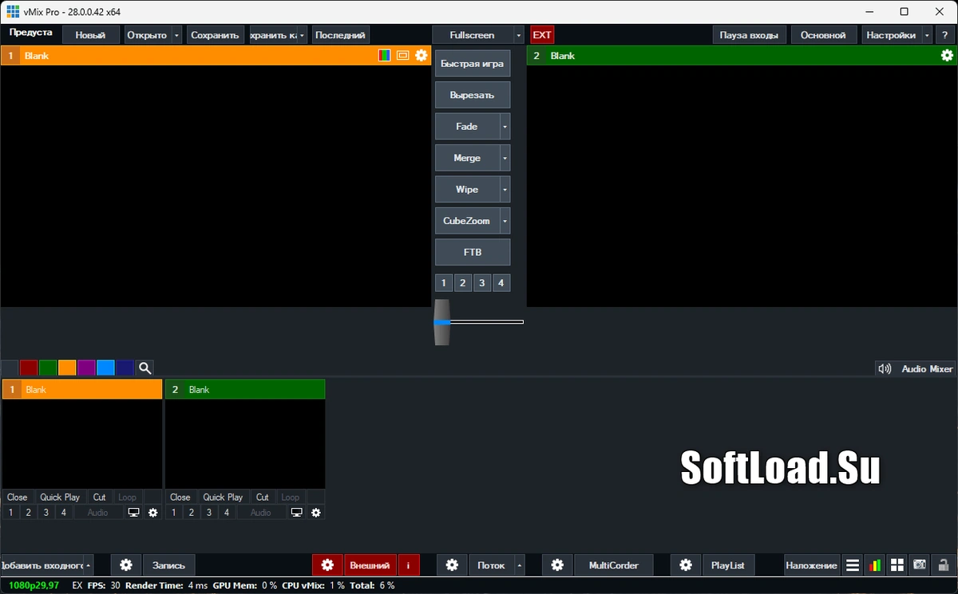Click Новый in top toolbar
This screenshot has width=958, height=594.
(x=91, y=35)
